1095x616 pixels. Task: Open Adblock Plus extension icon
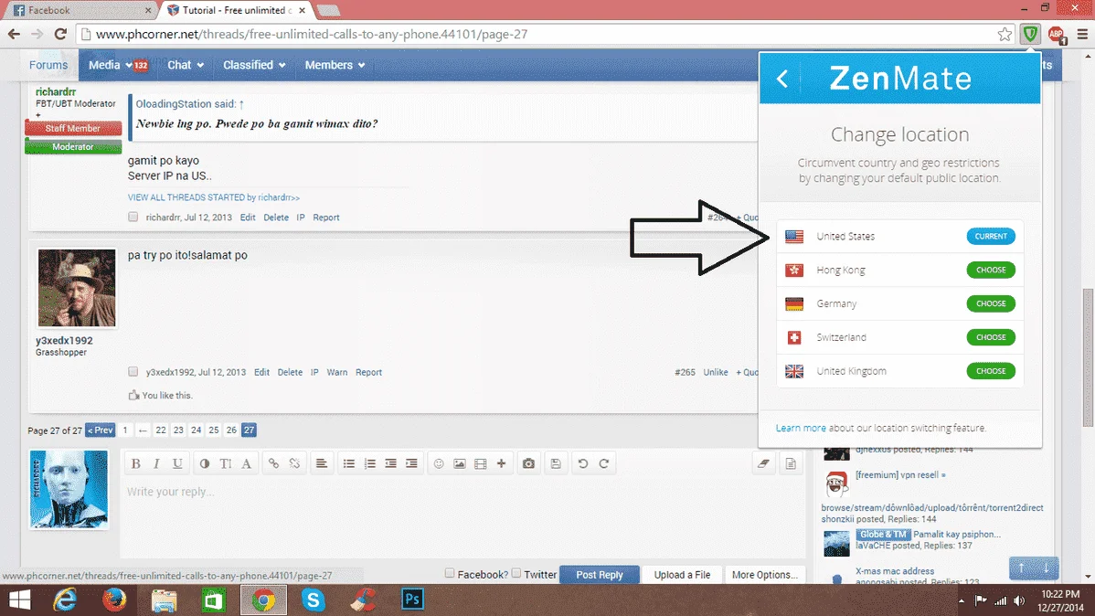[x=1056, y=34]
